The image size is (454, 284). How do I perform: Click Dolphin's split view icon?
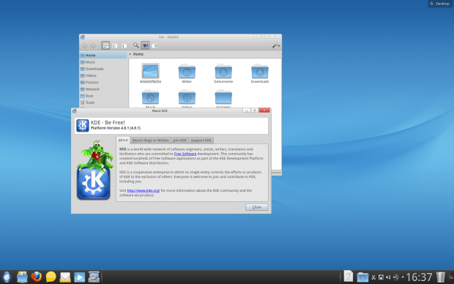pyautogui.click(x=155, y=45)
